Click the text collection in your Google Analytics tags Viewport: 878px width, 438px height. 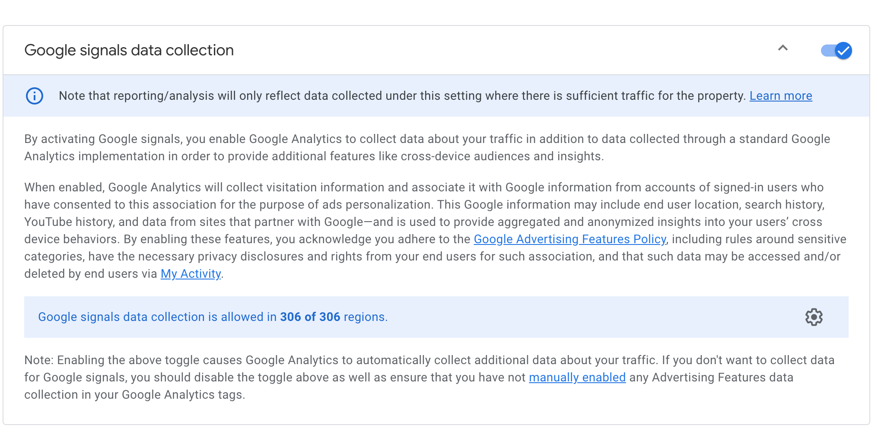(134, 395)
